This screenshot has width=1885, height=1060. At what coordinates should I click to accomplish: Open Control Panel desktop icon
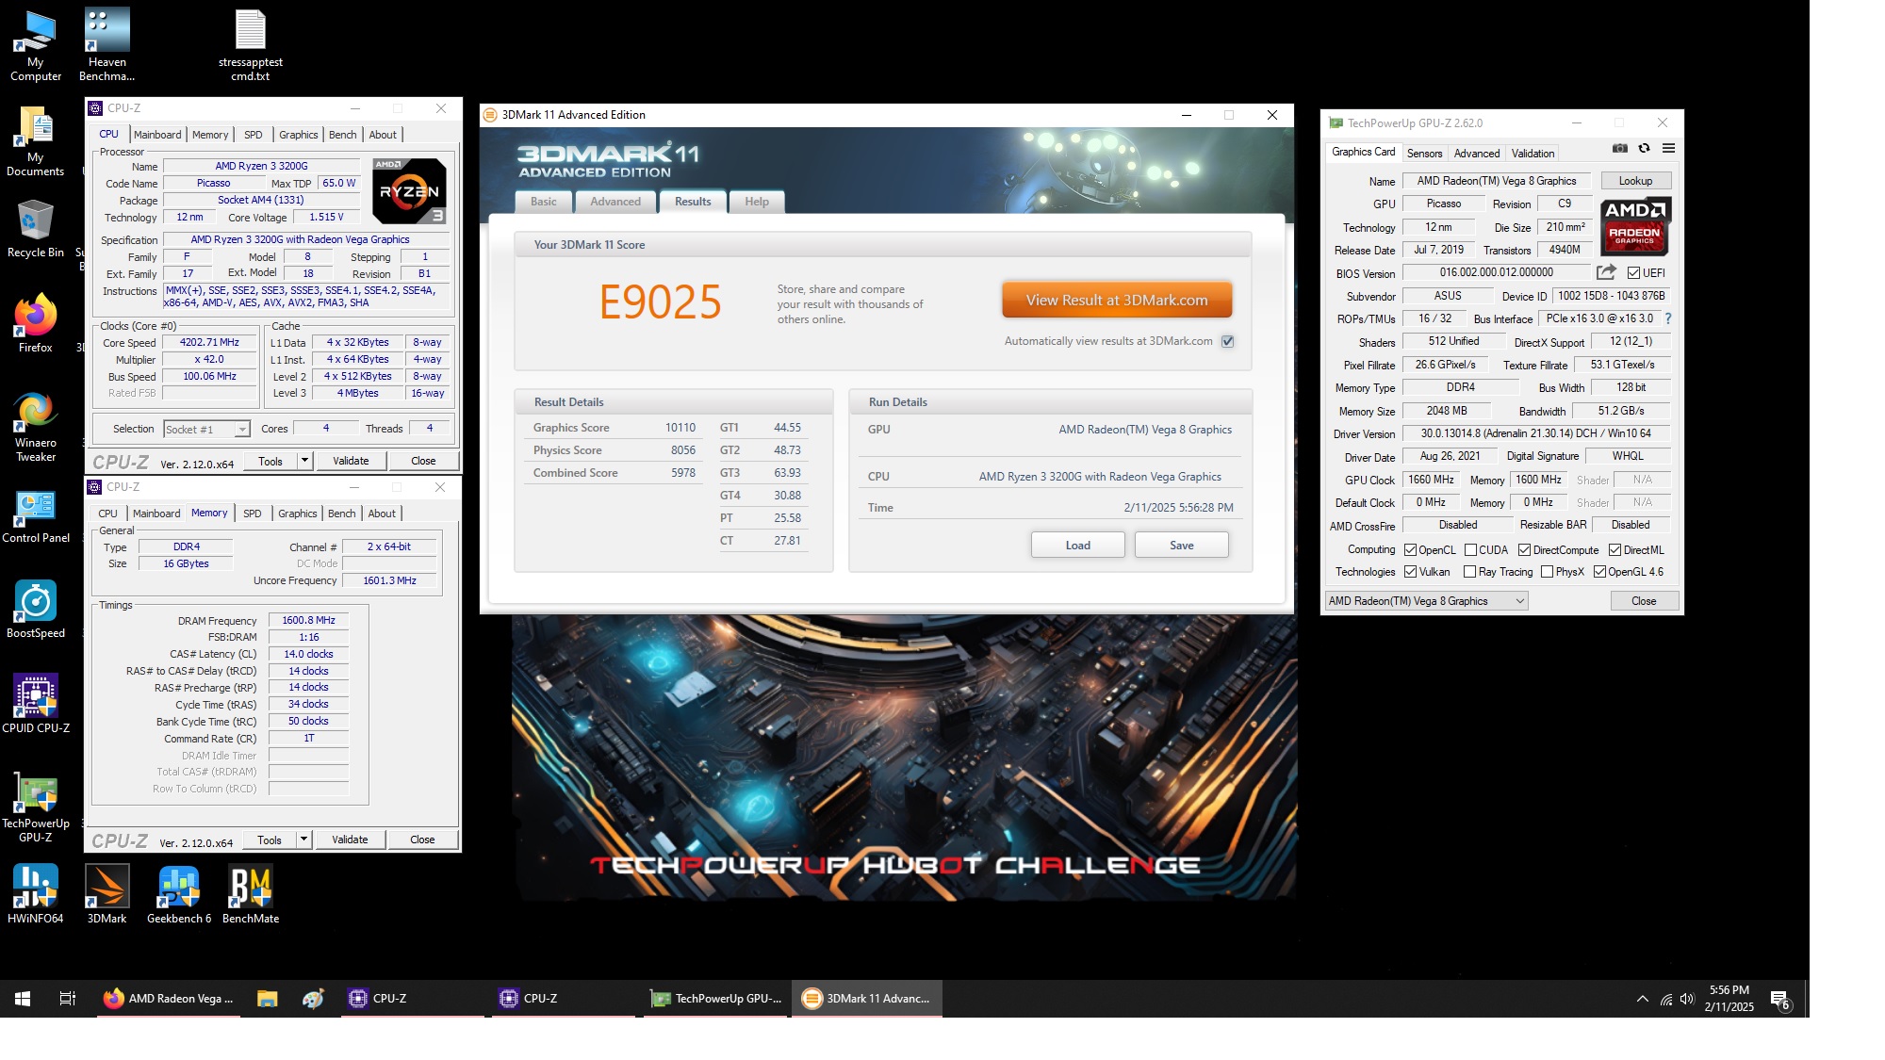tap(36, 516)
